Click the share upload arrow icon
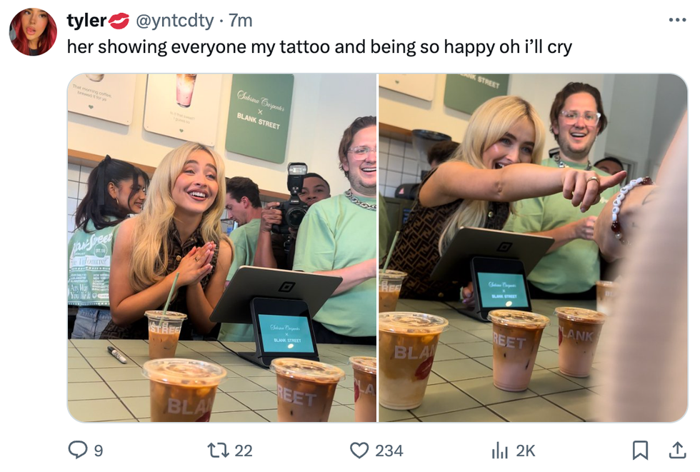Image resolution: width=700 pixels, height=472 pixels. pyautogui.click(x=676, y=450)
